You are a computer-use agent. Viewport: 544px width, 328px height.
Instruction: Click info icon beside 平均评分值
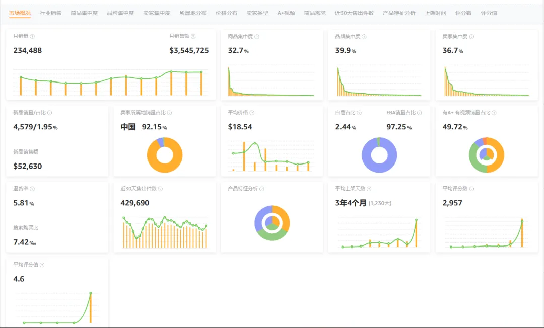42,265
